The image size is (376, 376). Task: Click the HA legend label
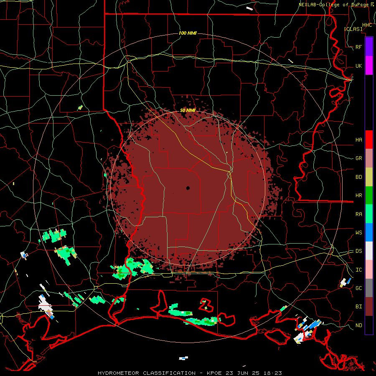pyautogui.click(x=359, y=140)
